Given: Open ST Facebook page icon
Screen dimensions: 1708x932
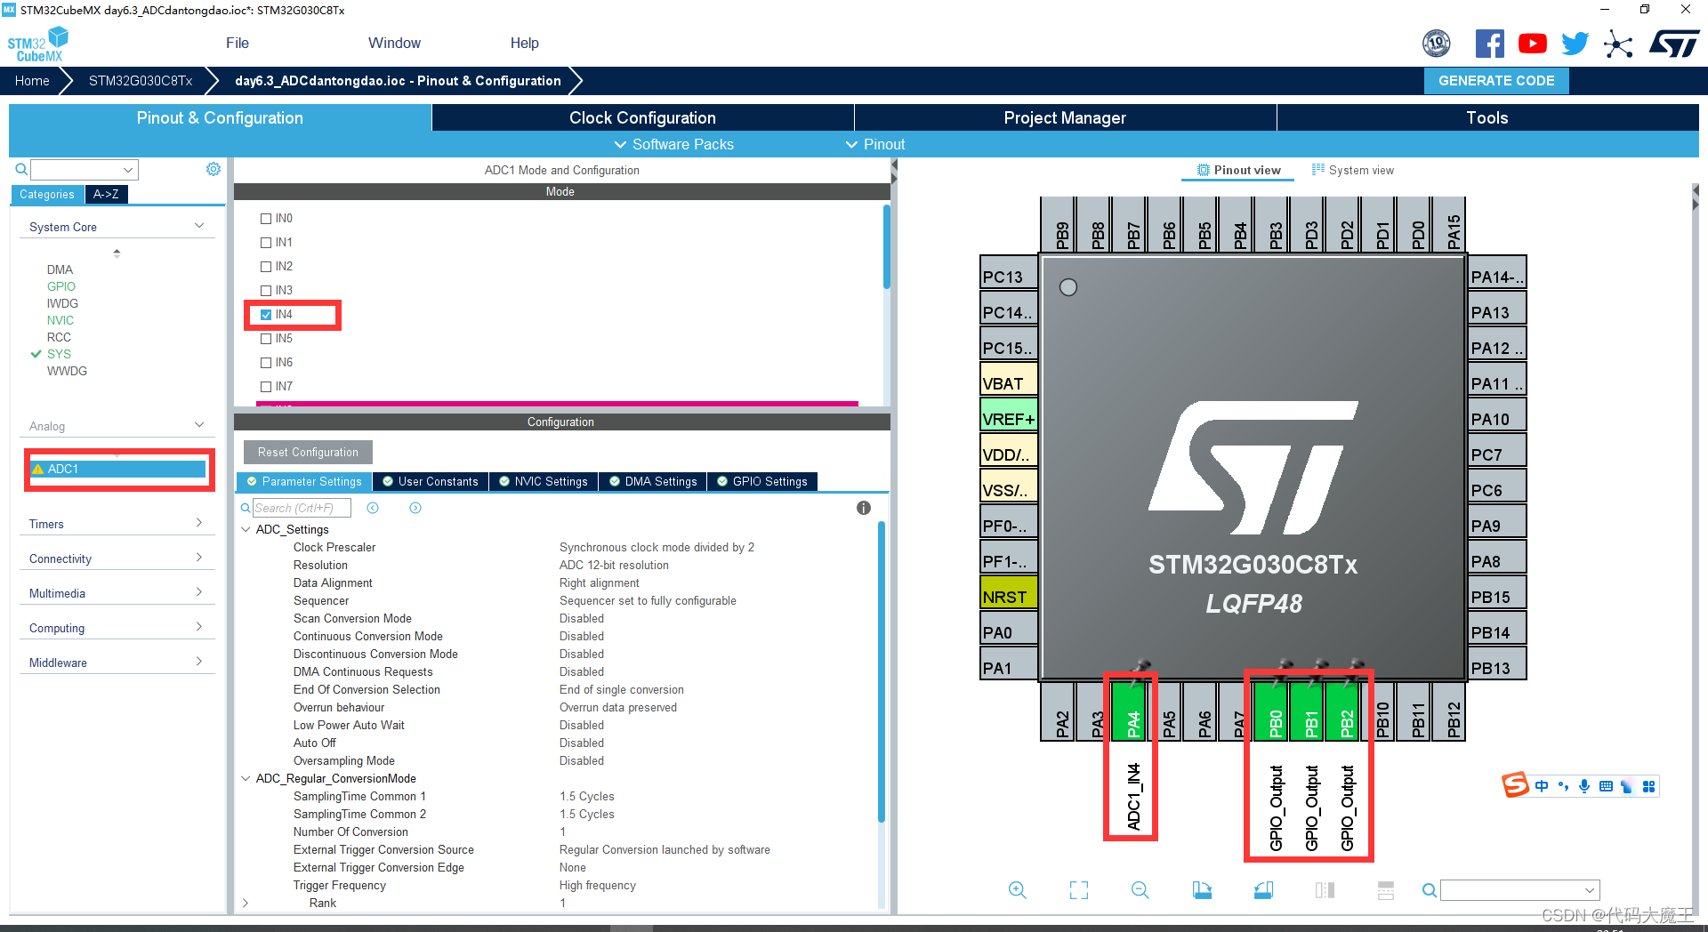Looking at the screenshot, I should [x=1489, y=44].
